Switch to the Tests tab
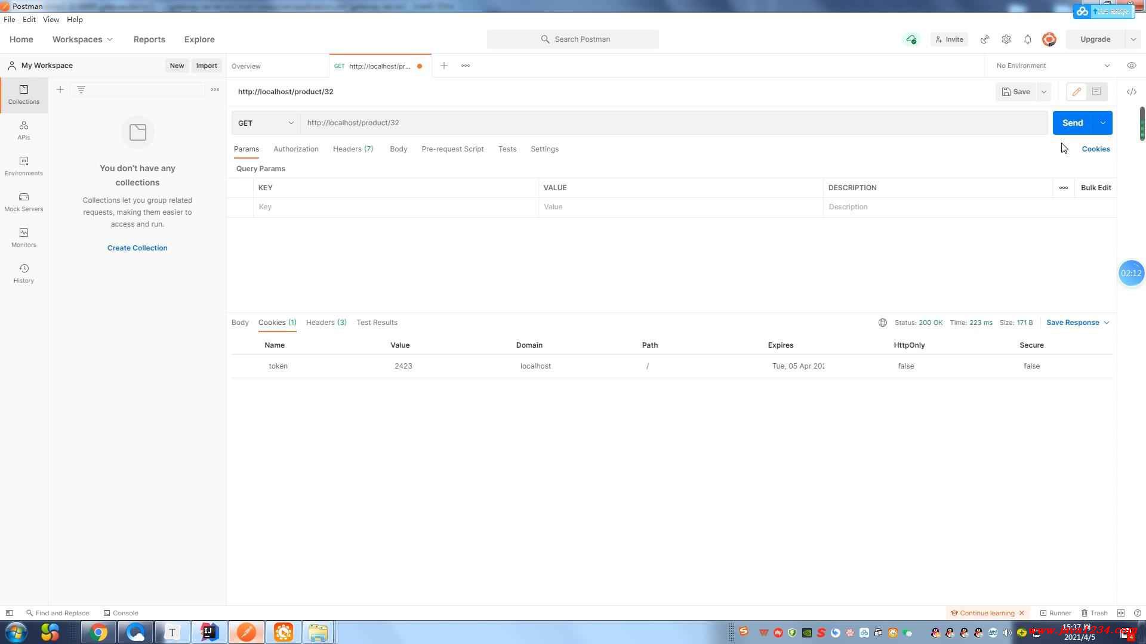Image resolution: width=1146 pixels, height=644 pixels. 507,149
